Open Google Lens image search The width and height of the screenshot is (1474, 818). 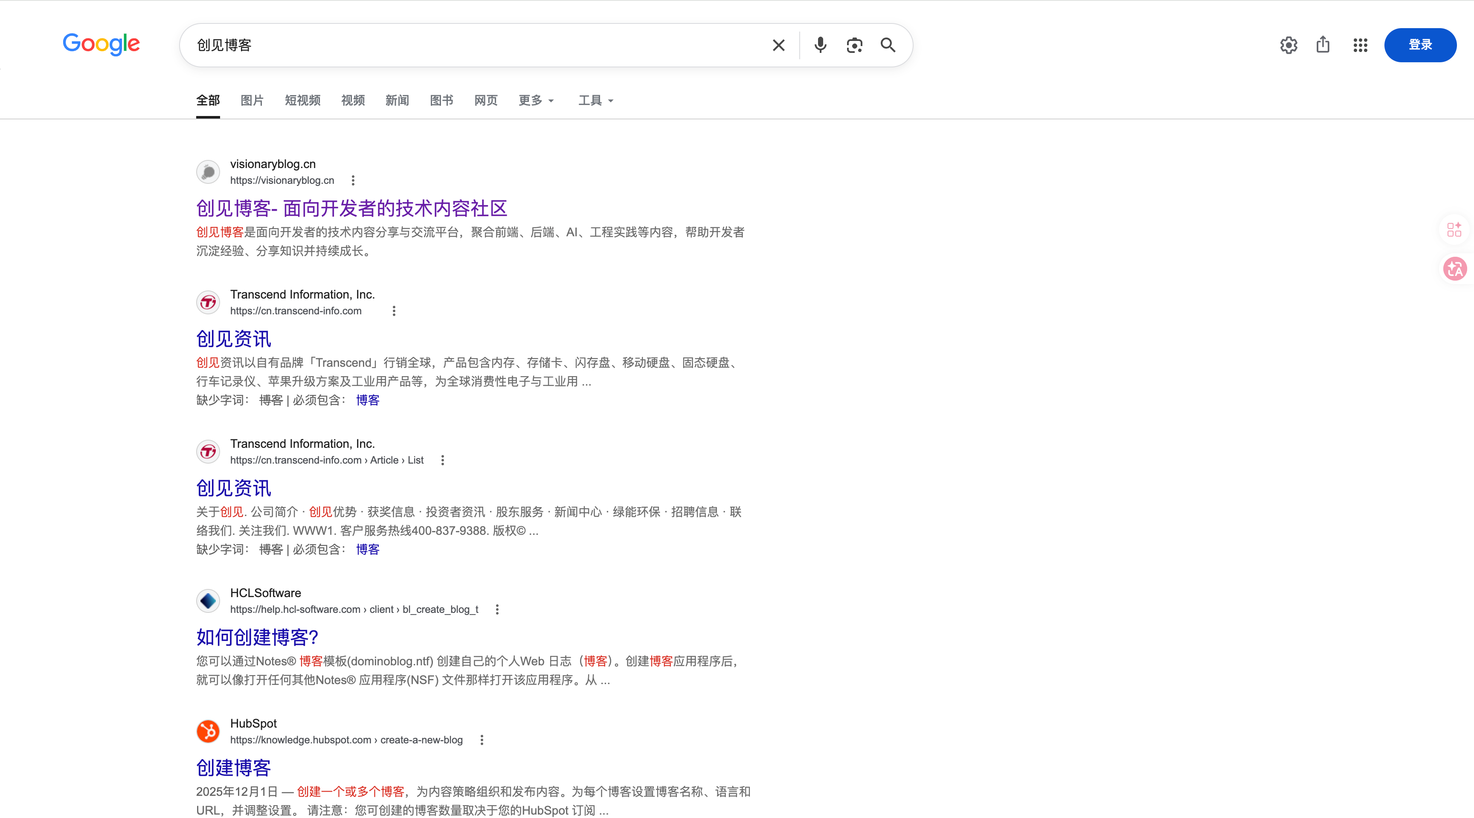coord(854,45)
